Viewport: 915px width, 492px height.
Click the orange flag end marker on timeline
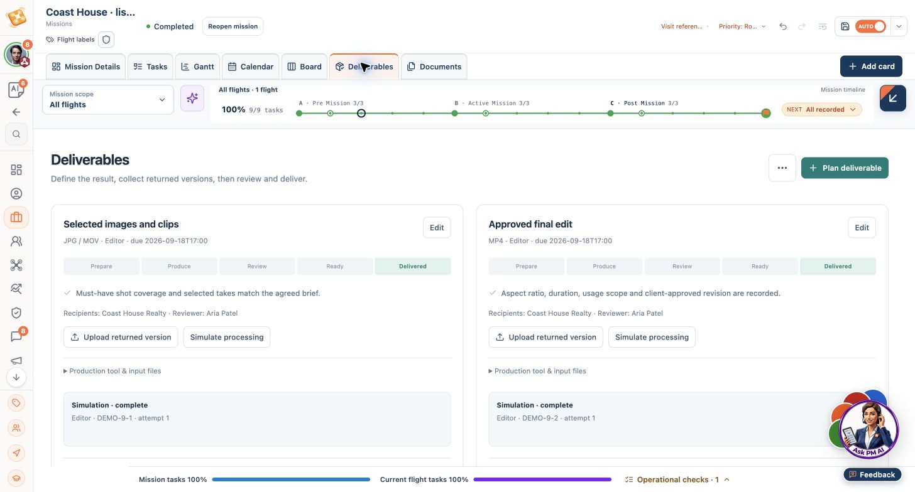(765, 114)
